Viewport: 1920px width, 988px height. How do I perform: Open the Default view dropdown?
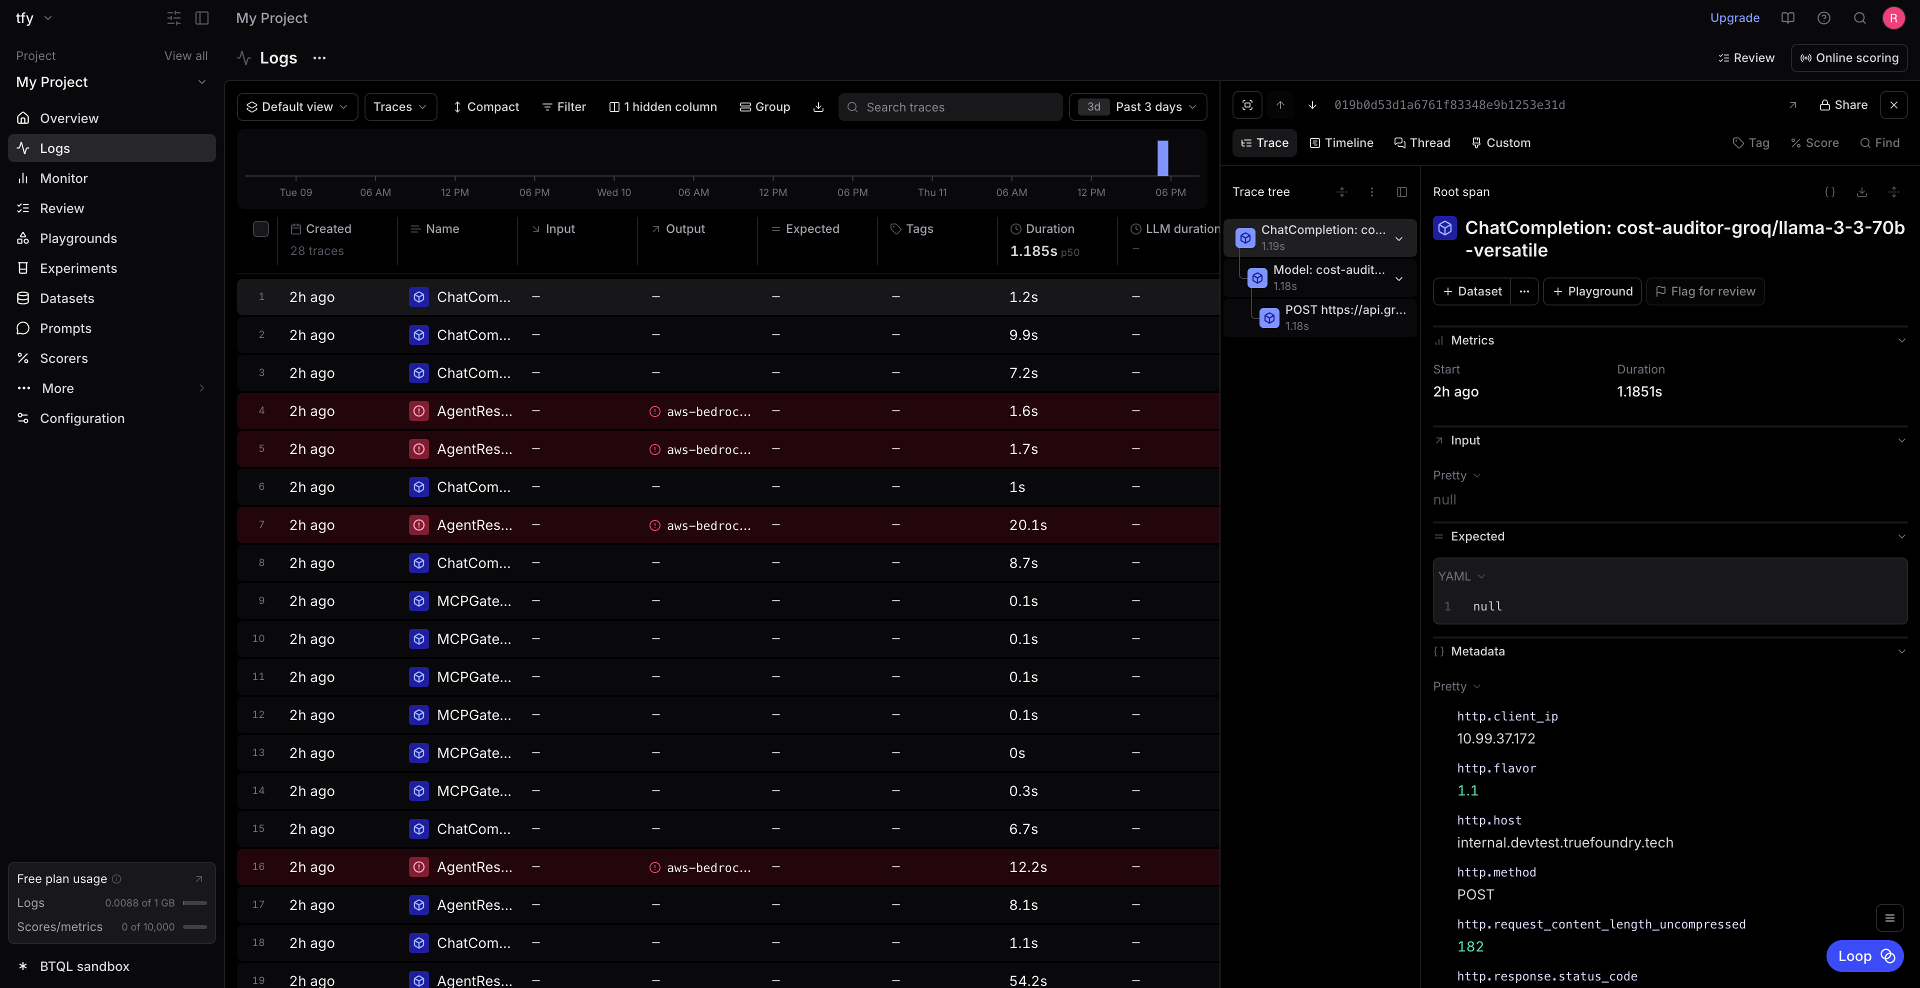click(x=296, y=106)
